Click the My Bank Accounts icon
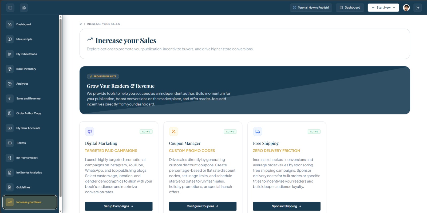Screen dimensions: 427x213 [x=10, y=128]
